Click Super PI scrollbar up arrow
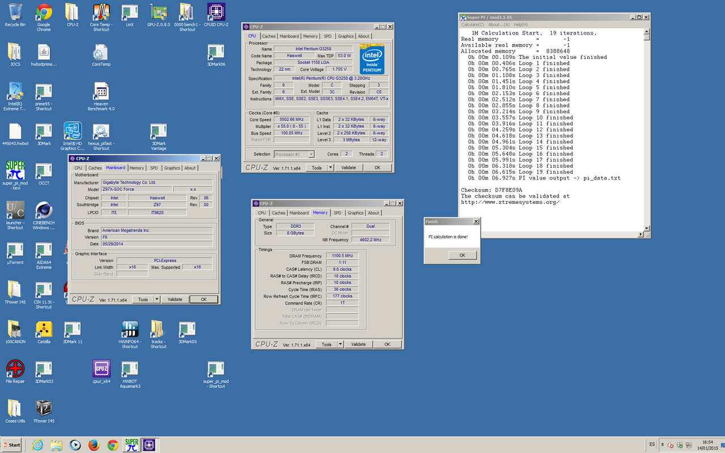 (647, 32)
